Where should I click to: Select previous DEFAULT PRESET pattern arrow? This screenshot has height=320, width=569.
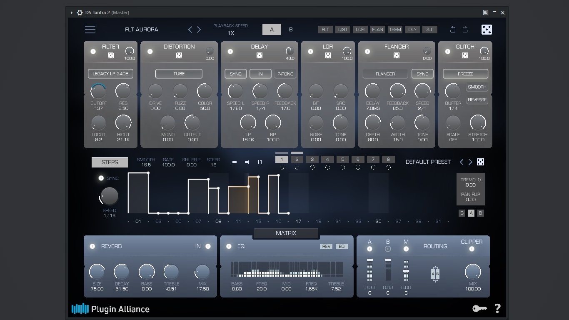point(461,162)
